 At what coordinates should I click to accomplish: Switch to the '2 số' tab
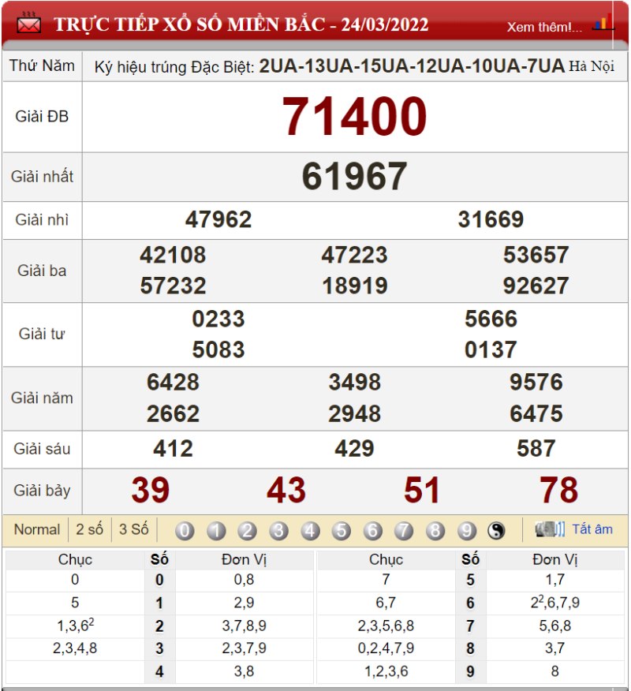point(89,529)
